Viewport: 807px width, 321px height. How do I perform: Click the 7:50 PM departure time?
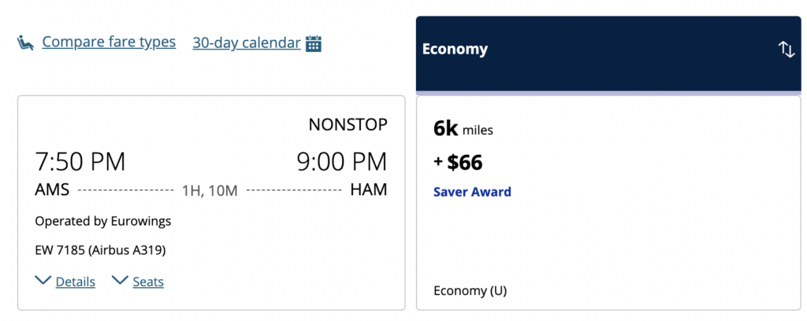[80, 162]
